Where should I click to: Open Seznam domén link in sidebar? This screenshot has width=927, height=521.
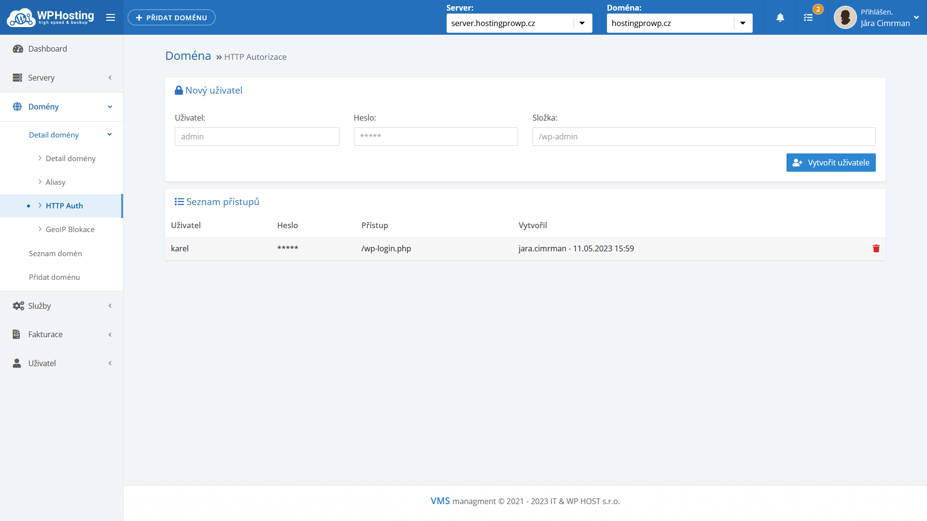(x=56, y=253)
